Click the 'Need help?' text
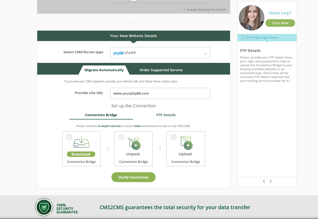This screenshot has width=318, height=219. pos(280,13)
